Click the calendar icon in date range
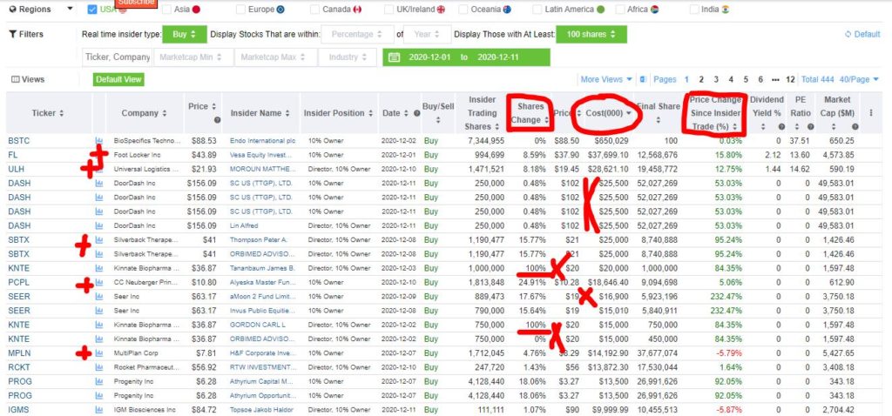892x416 pixels. coord(395,57)
